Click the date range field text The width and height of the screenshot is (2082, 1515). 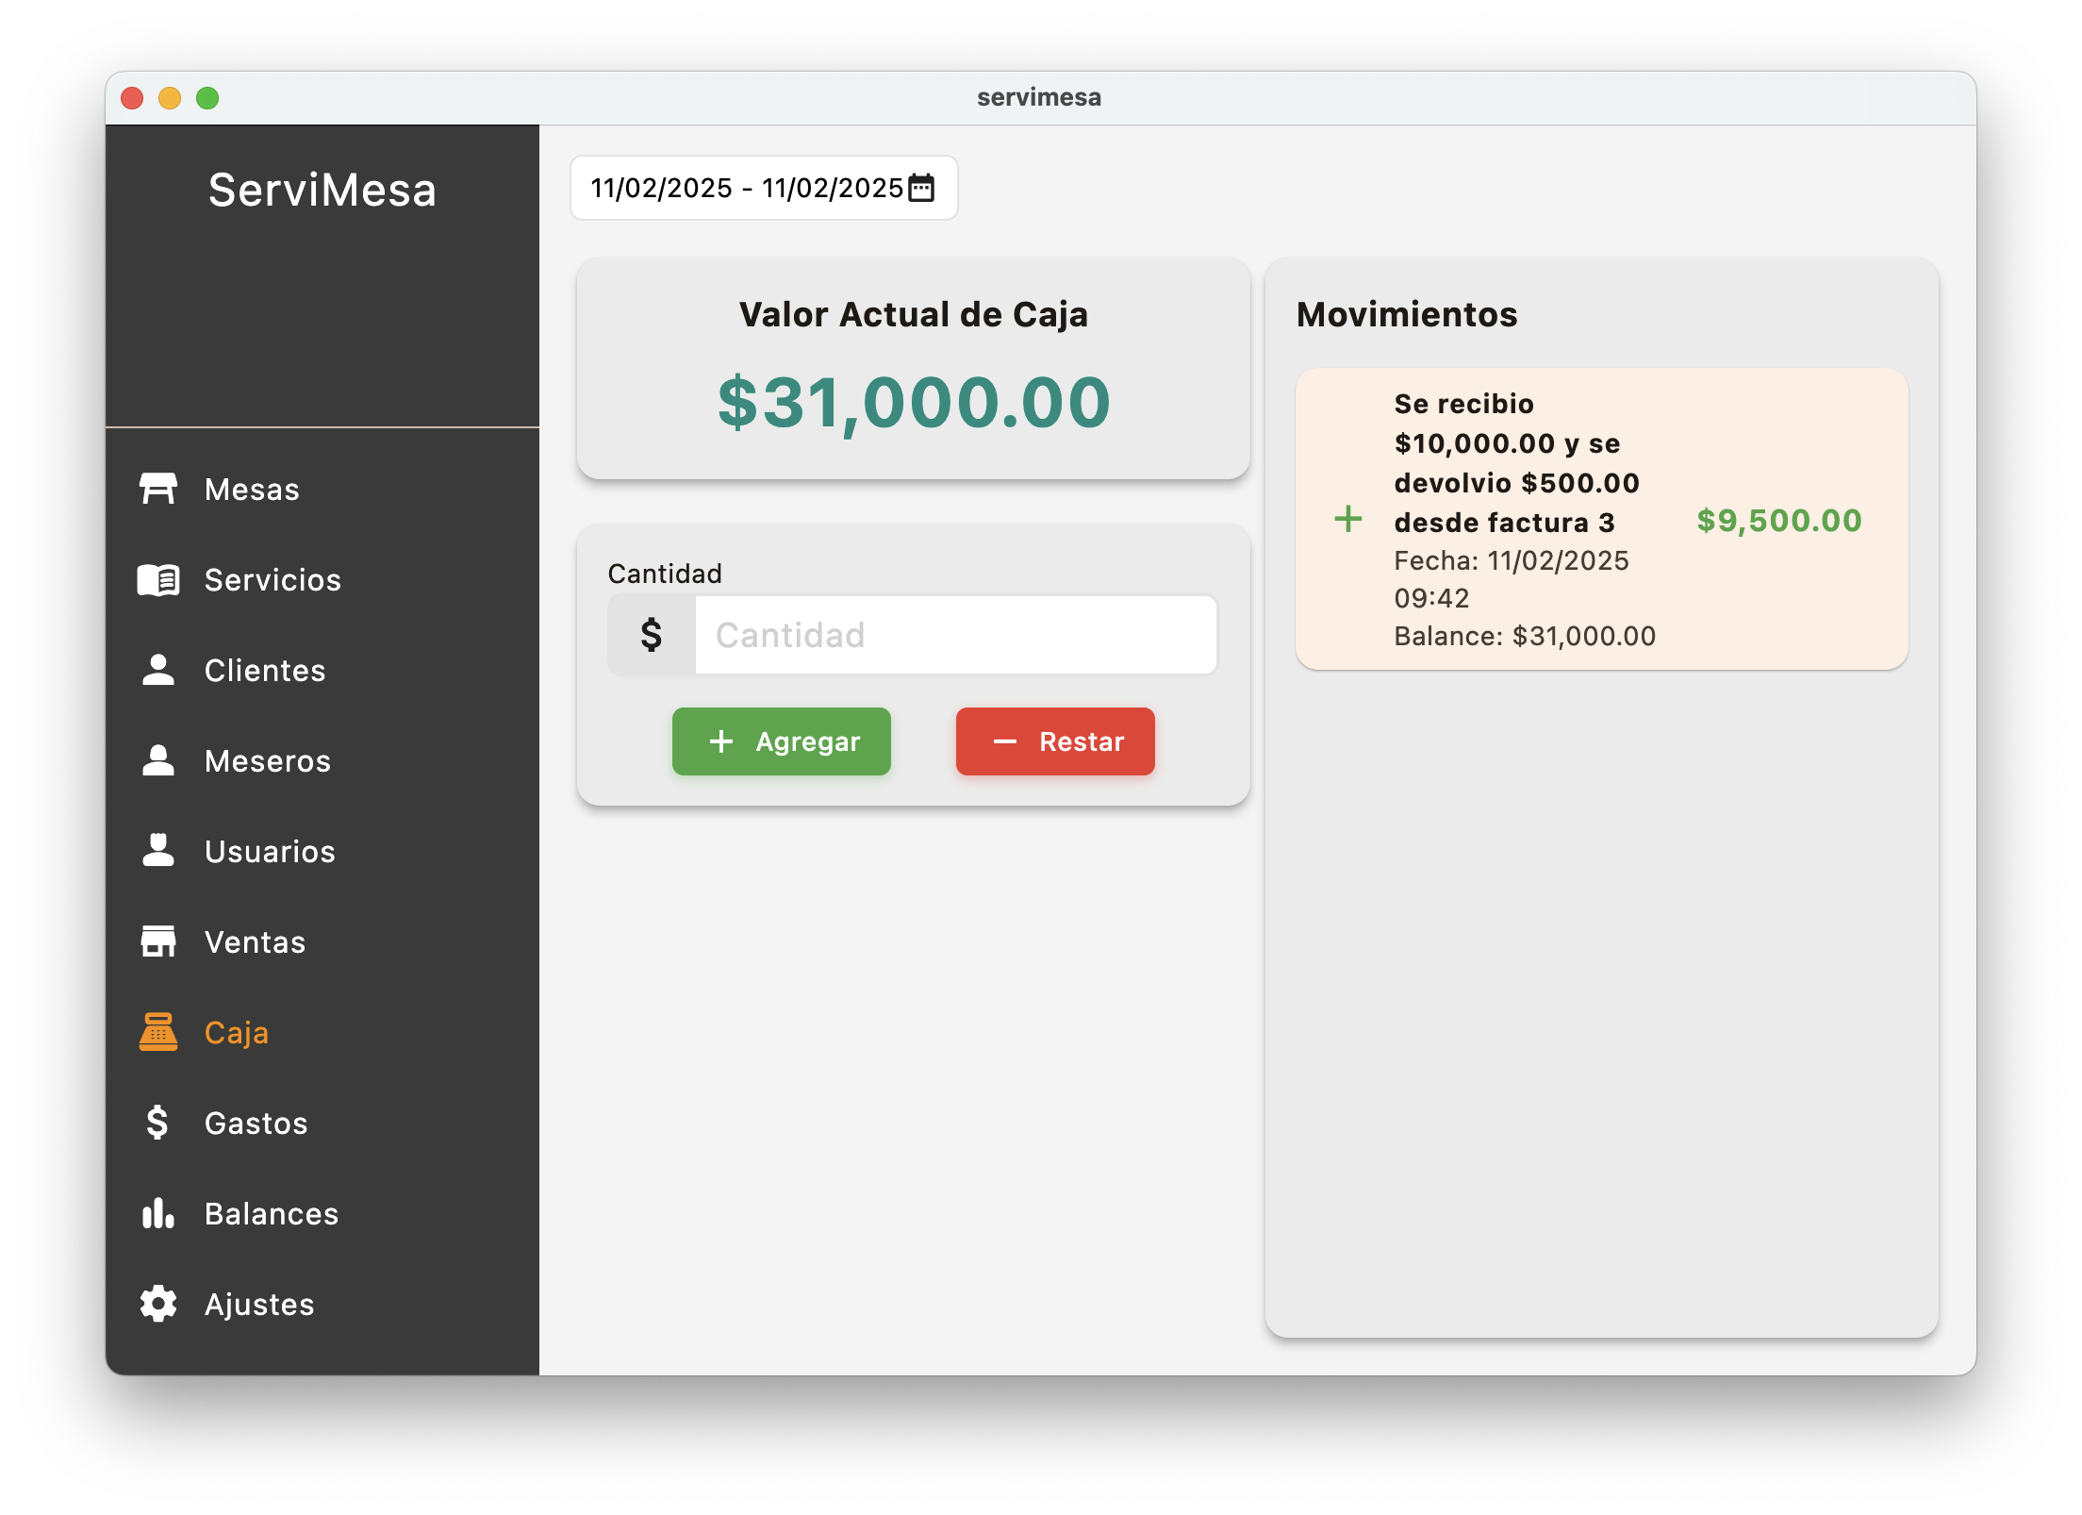pos(746,188)
